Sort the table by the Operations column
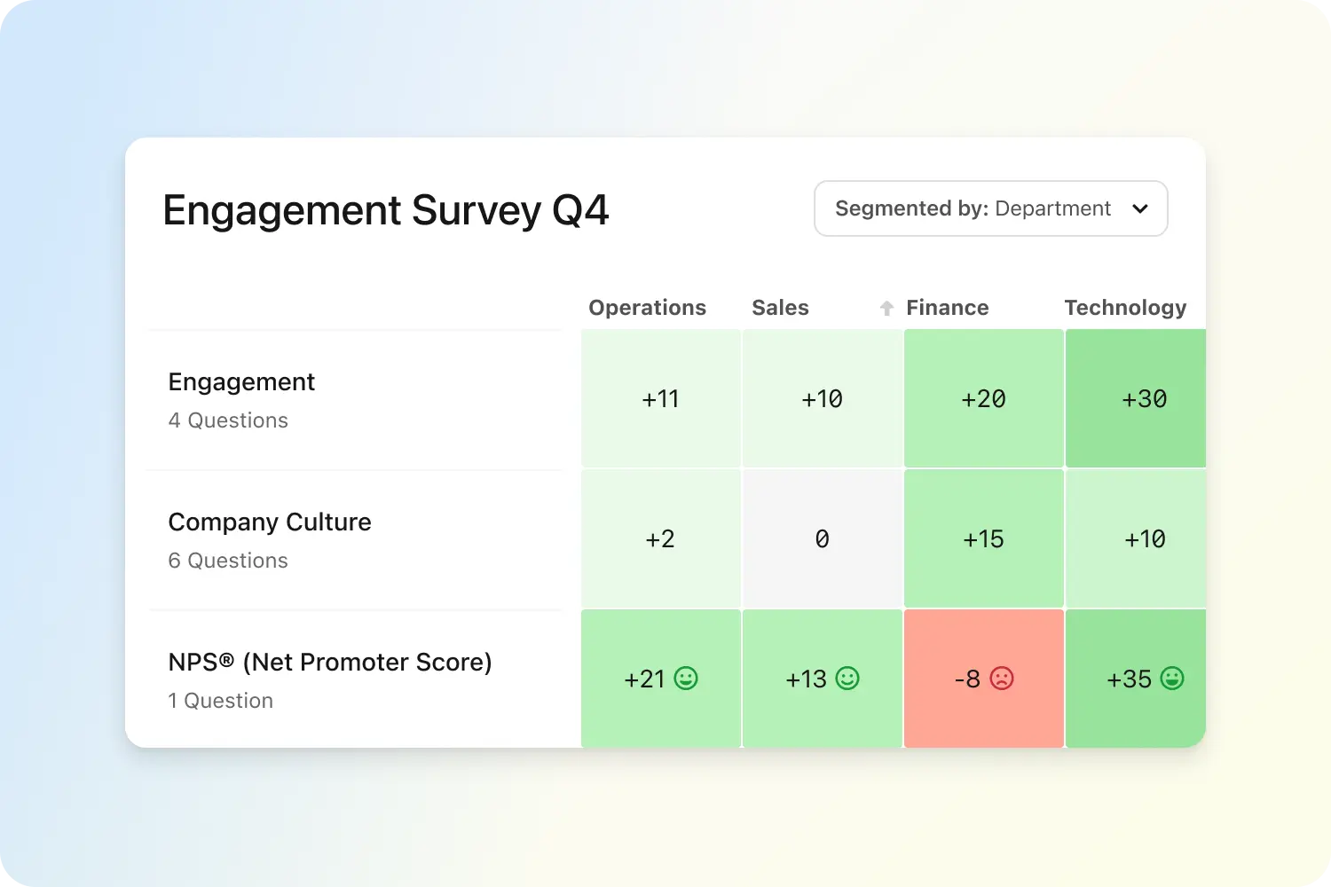This screenshot has width=1331, height=887. [x=647, y=307]
